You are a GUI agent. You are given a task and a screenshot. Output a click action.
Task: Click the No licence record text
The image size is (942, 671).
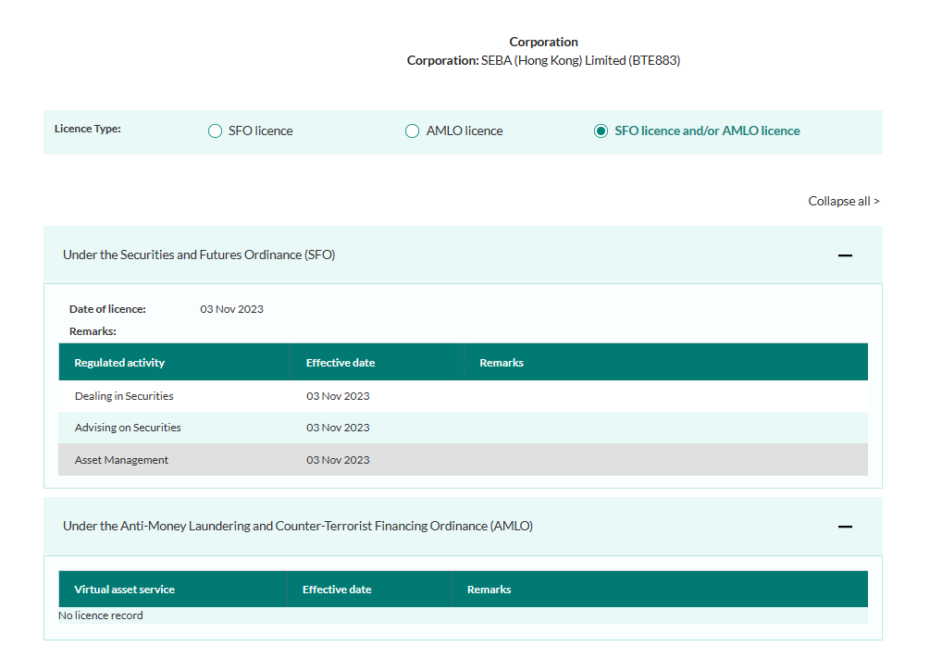[x=101, y=615]
